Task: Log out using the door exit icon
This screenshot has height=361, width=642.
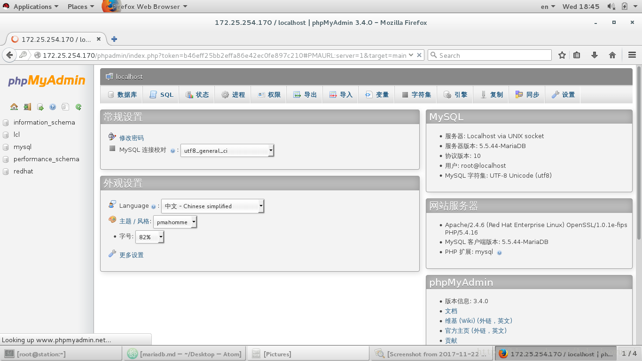Action: 27,107
